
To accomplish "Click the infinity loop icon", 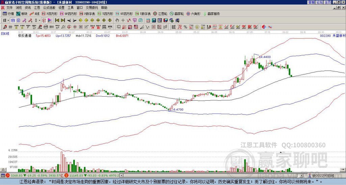I will (x=270, y=27).
